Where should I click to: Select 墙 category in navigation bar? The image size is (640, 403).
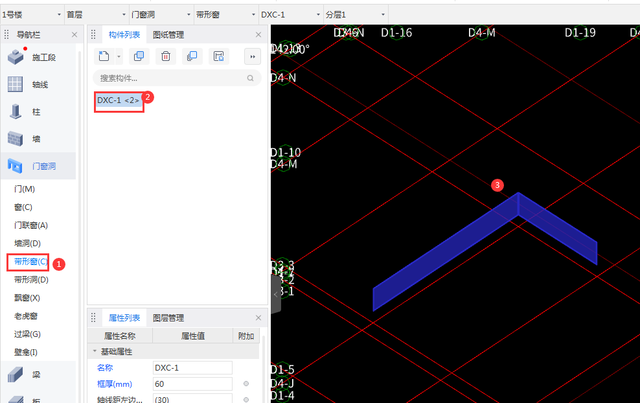click(38, 139)
